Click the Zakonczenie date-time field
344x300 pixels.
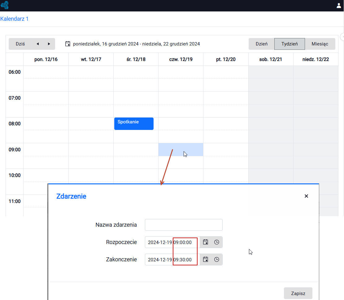click(x=172, y=259)
